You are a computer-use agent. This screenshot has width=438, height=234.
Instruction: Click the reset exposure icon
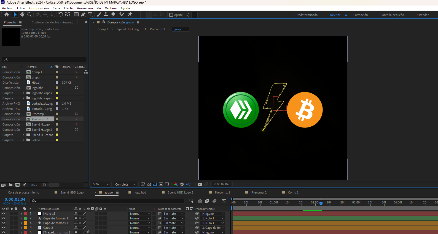182,184
